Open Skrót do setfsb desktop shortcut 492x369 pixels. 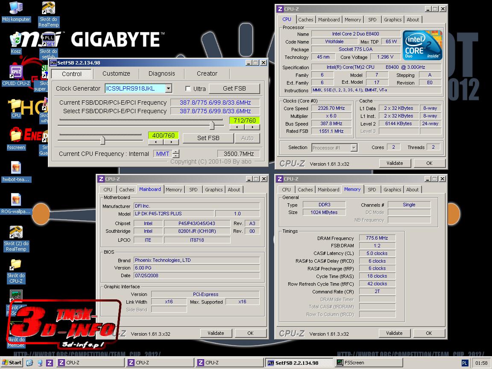point(49,46)
